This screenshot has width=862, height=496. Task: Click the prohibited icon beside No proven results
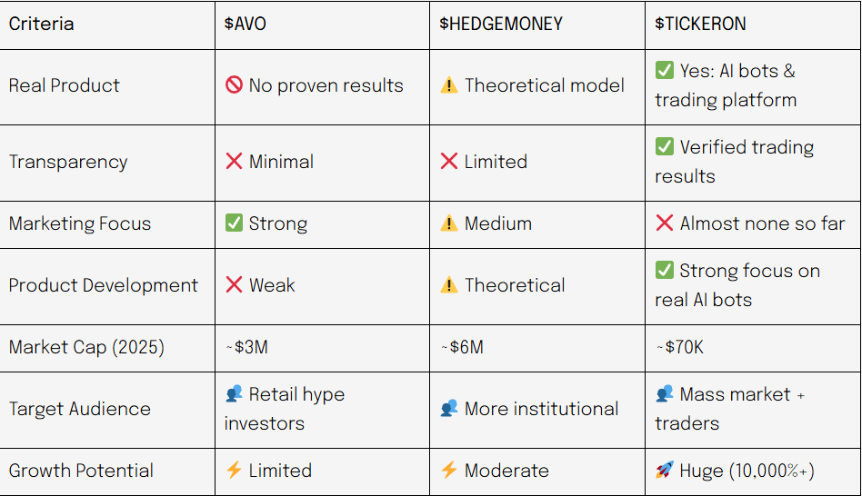[x=234, y=85]
